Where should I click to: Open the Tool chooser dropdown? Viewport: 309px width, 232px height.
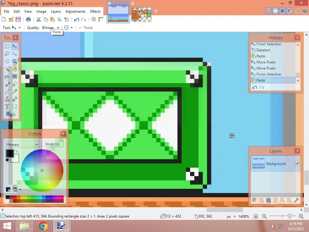pos(20,27)
